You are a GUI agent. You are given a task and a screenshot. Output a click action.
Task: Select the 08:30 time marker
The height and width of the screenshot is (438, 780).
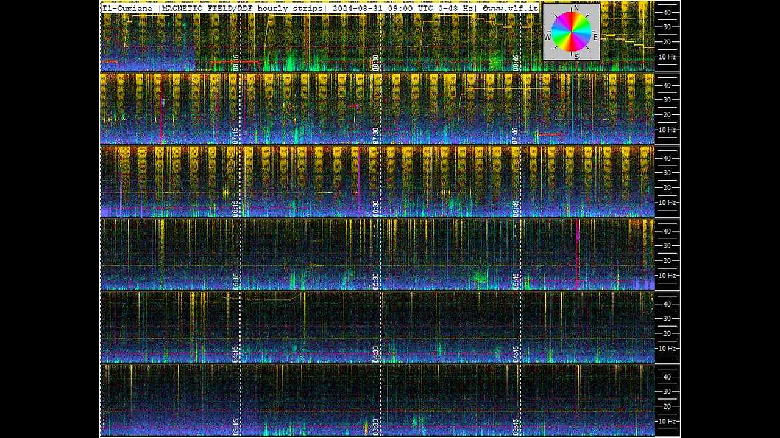pos(376,62)
